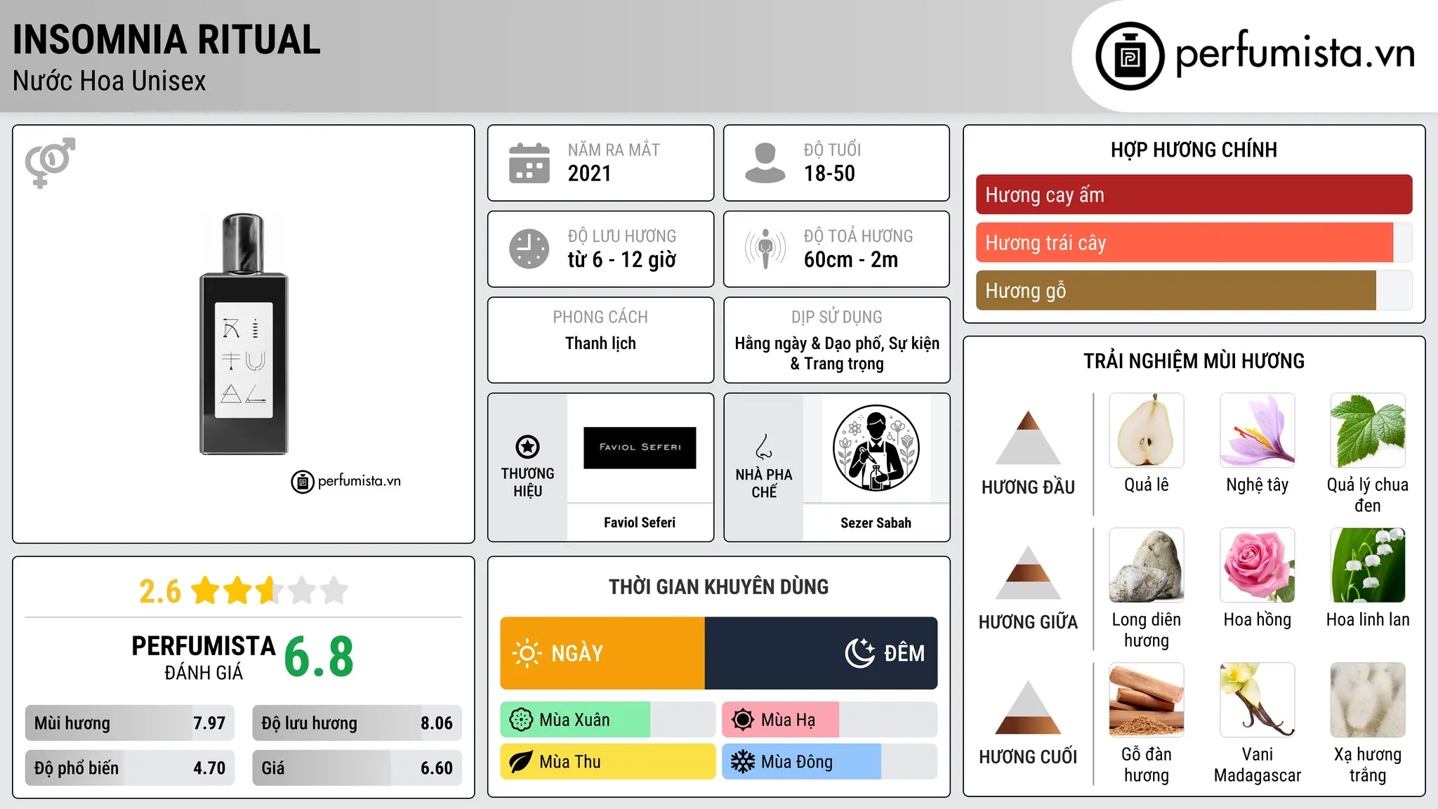The height and width of the screenshot is (809, 1438).
Task: Click the Độ phổ biến 4.70 score bar
Action: (130, 768)
